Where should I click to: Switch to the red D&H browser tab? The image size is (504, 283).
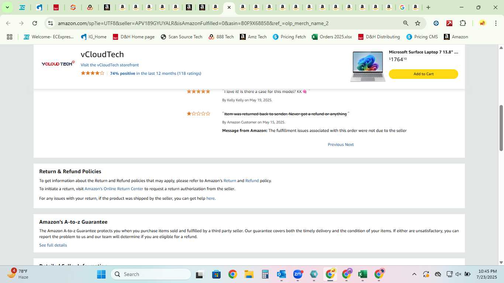[x=56, y=7]
